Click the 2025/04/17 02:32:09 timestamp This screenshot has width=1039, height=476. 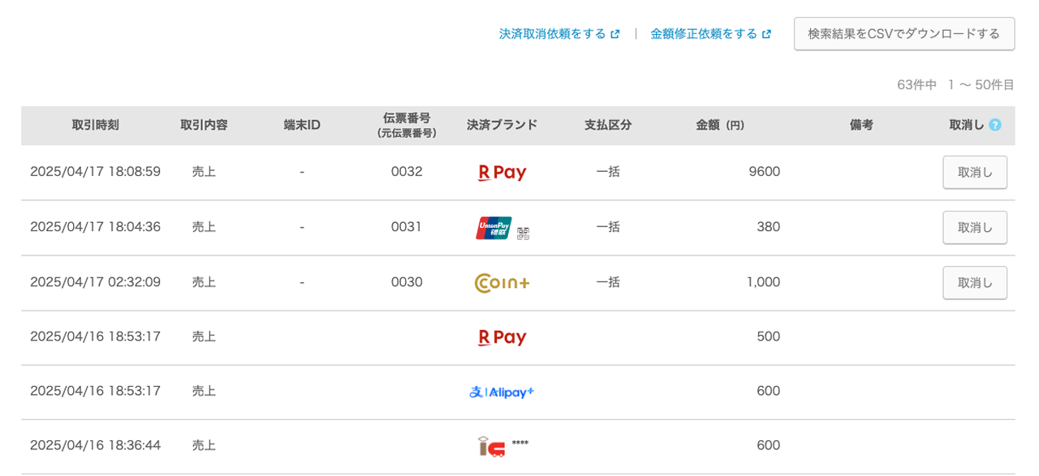(95, 282)
